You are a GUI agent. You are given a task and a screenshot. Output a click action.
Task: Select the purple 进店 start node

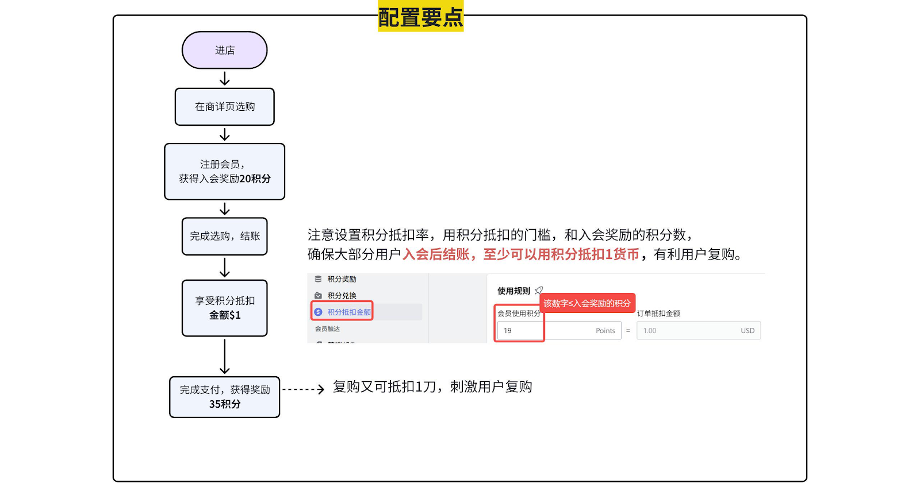point(225,51)
